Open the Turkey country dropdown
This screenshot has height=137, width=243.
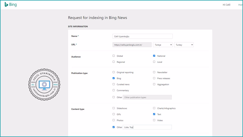pos(184,45)
